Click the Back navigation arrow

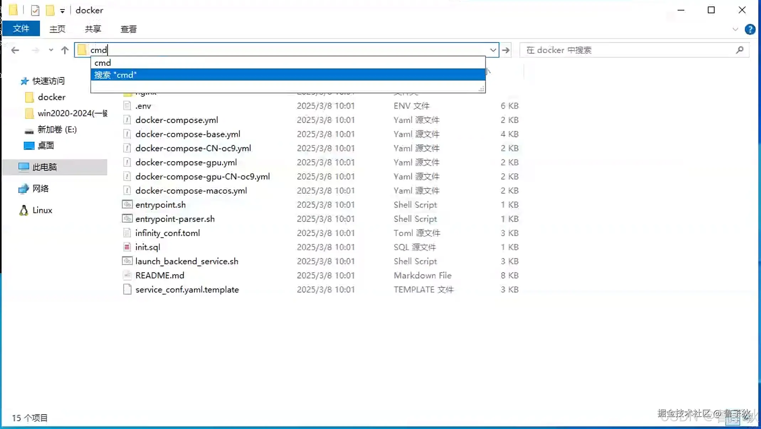[15, 50]
